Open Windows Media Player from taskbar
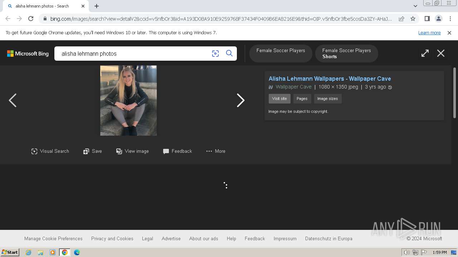The height and width of the screenshot is (257, 458). click(53, 252)
